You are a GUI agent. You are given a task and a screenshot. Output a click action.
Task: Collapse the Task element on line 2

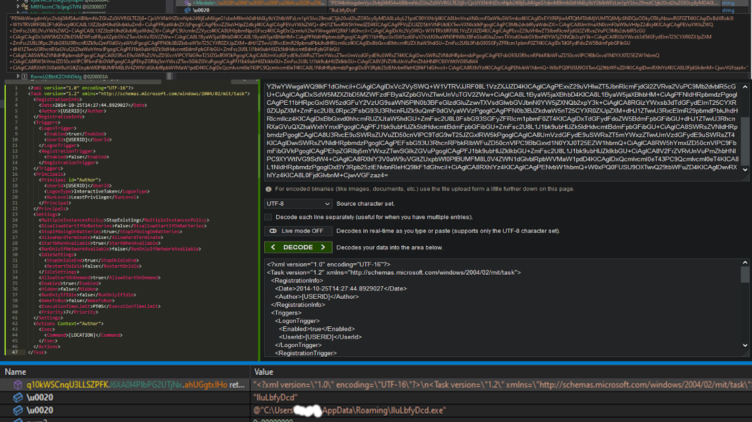tap(25, 94)
